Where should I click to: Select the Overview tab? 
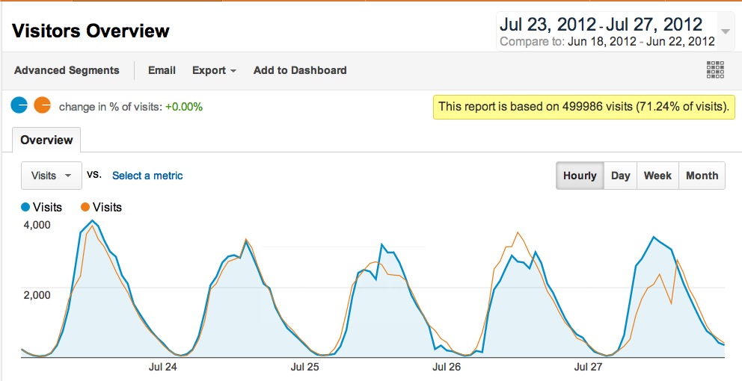coord(47,140)
